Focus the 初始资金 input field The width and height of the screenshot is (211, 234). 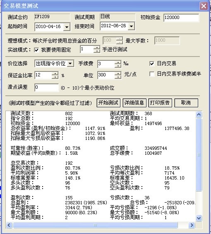(x=181, y=18)
